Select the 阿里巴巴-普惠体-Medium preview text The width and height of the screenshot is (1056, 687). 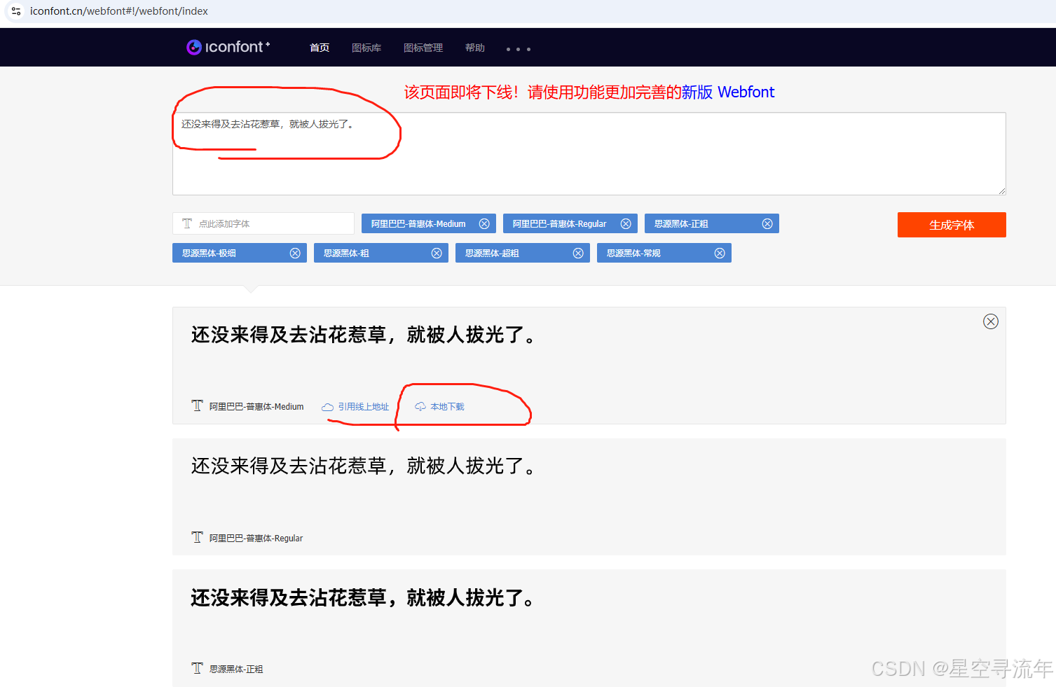point(364,335)
